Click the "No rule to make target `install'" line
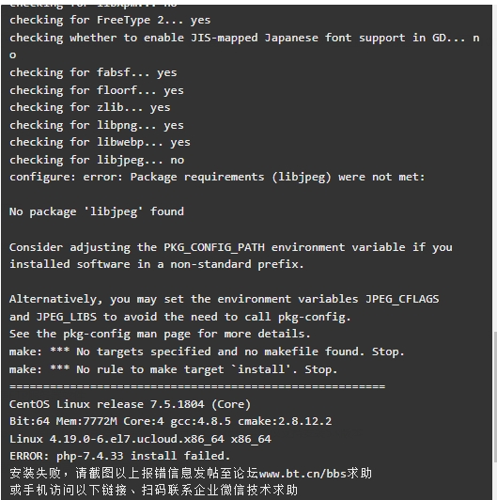 click(x=174, y=369)
